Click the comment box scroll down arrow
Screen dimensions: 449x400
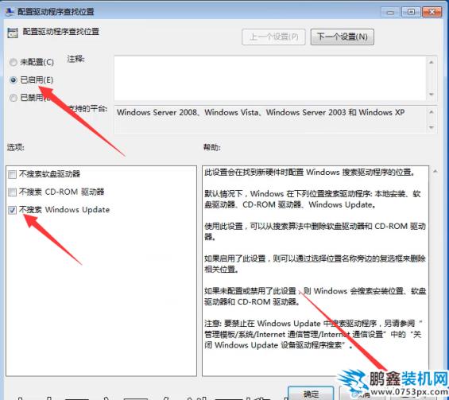tap(432, 95)
